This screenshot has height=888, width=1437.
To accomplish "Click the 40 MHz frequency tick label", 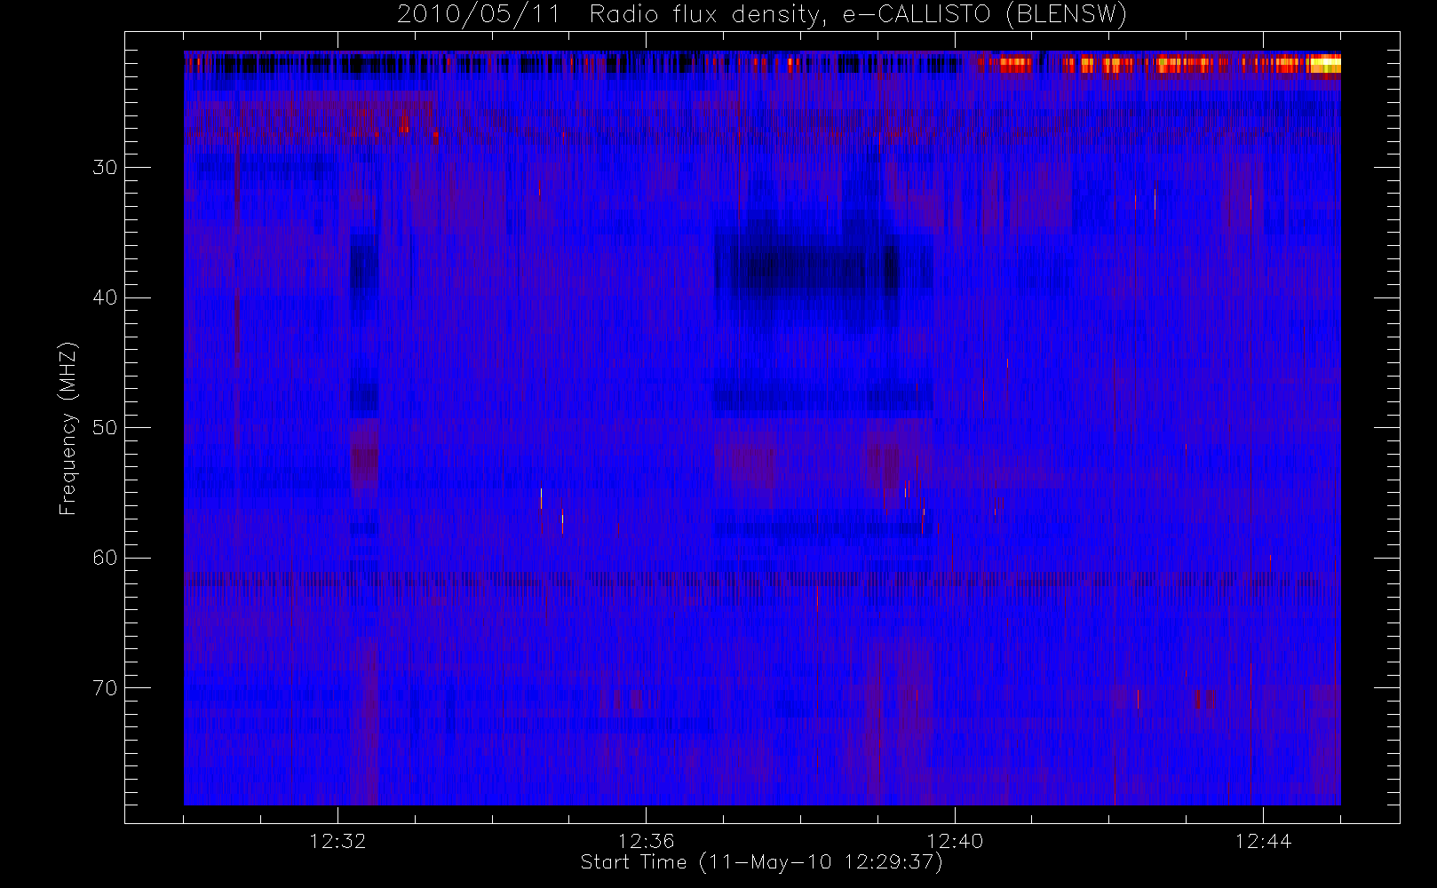I will (105, 297).
